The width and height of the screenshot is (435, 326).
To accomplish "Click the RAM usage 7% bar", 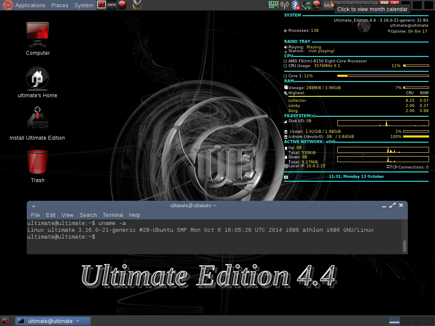I will tap(416, 87).
